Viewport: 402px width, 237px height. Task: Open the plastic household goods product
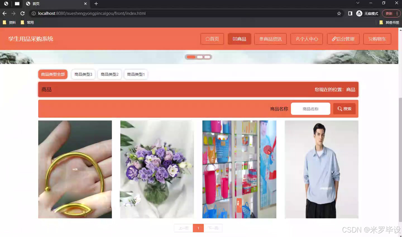[x=239, y=169]
